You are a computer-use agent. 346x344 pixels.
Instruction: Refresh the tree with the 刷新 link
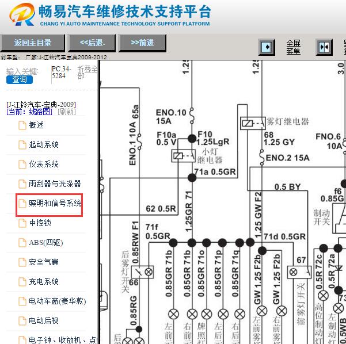tap(67, 112)
